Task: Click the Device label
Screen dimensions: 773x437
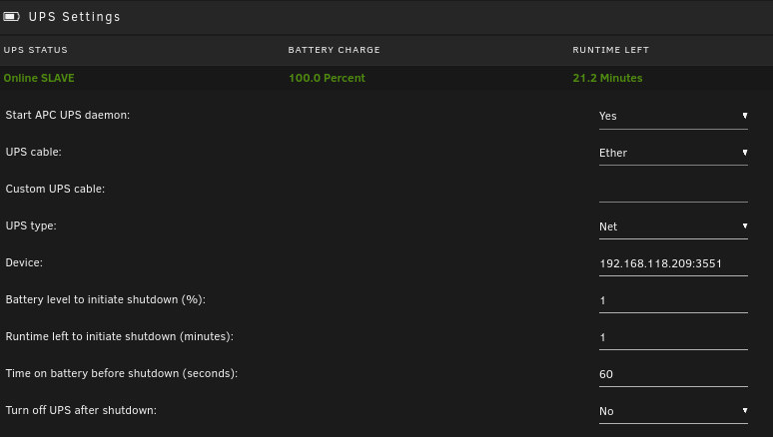Action: [x=24, y=262]
